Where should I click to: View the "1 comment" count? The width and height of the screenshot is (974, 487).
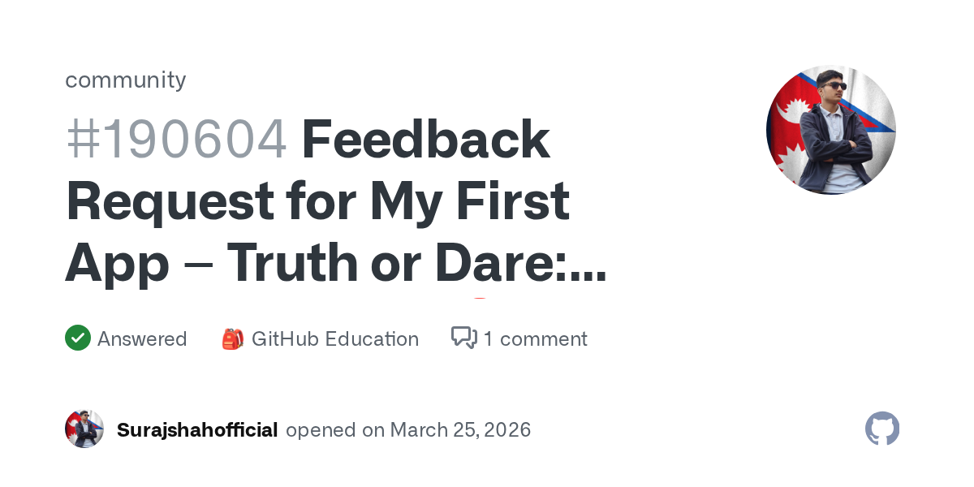536,338
